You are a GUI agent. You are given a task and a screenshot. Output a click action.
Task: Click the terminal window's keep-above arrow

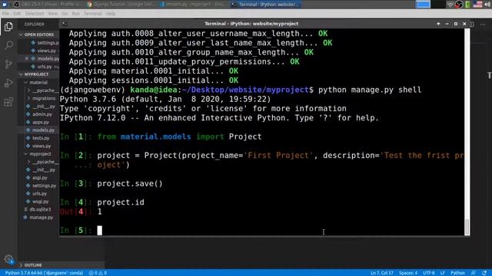point(438,24)
